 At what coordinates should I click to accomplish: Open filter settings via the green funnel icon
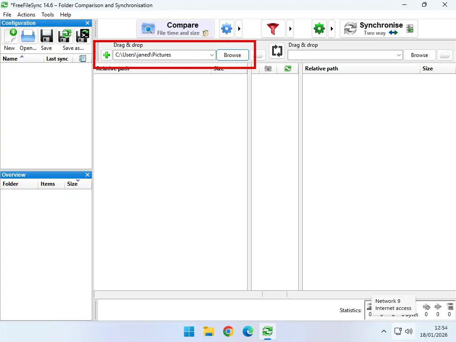[273, 28]
